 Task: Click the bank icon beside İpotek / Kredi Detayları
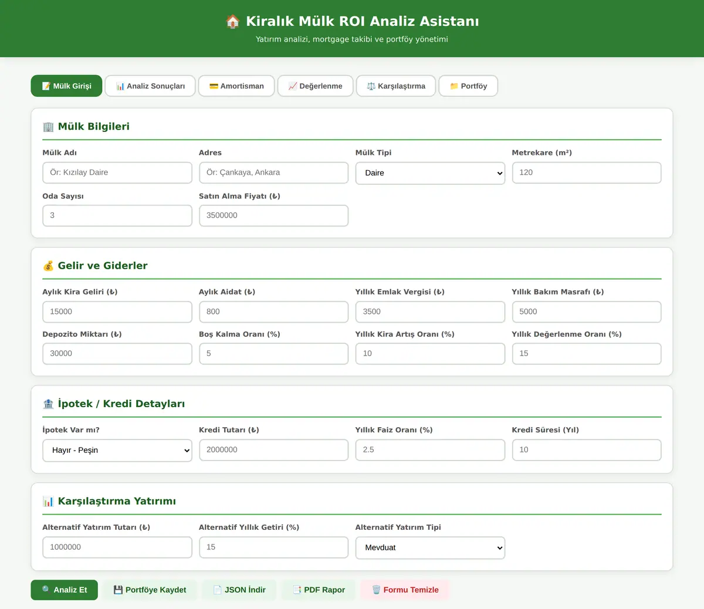pos(48,404)
